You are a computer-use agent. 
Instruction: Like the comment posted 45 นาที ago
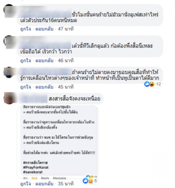point(25,87)
